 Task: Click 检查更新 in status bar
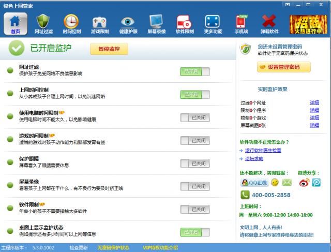(79, 248)
